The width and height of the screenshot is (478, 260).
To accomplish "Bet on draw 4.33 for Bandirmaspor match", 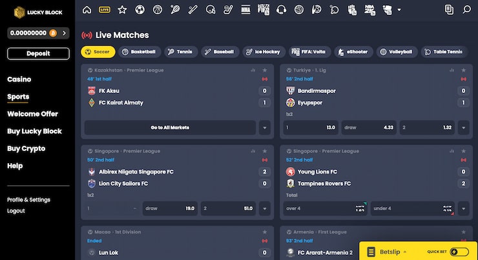I will tap(369, 128).
